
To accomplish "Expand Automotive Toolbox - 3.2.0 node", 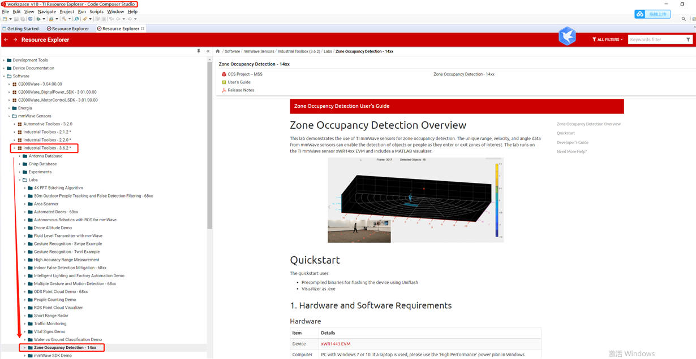I will [14, 124].
